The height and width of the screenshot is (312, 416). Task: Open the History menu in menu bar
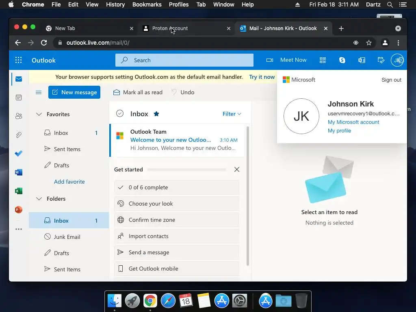[x=115, y=4]
